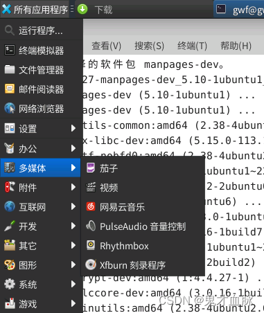Expand the 附件 submenu arrow

[x=73, y=187]
